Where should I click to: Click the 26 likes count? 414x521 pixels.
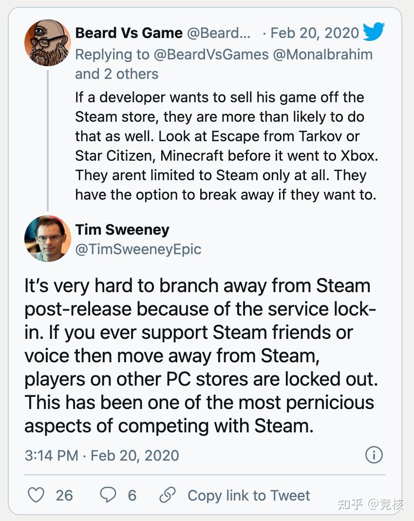click(x=64, y=495)
